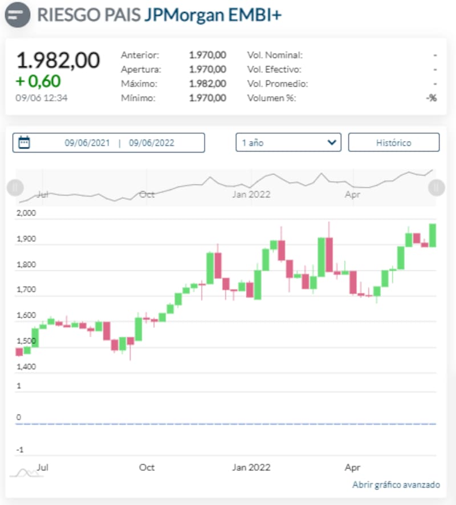The image size is (456, 505).
Task: Click the calendar icon in the date field
Action: (24, 142)
